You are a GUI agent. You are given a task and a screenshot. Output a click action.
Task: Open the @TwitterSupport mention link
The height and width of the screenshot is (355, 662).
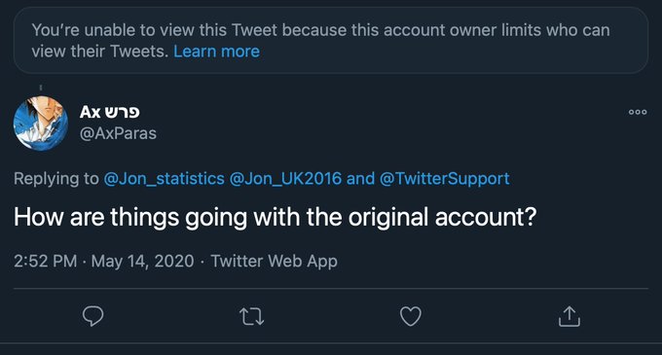tap(445, 178)
